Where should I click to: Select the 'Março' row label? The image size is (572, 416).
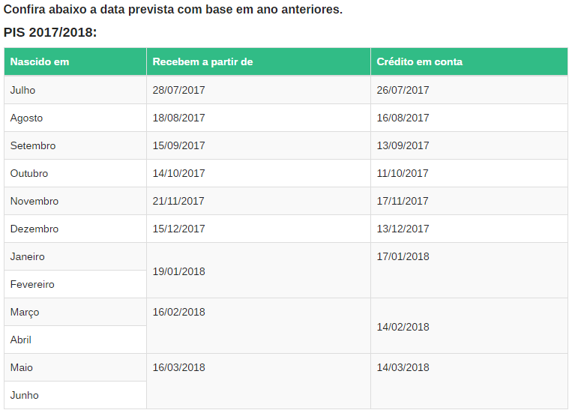click(x=25, y=312)
